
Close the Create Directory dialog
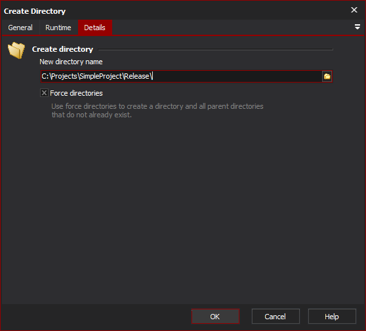pyautogui.click(x=354, y=10)
